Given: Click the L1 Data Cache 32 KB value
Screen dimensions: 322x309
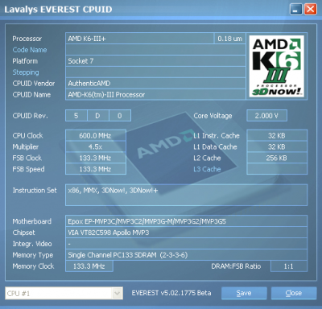Looking at the screenshot, I should (x=277, y=147).
